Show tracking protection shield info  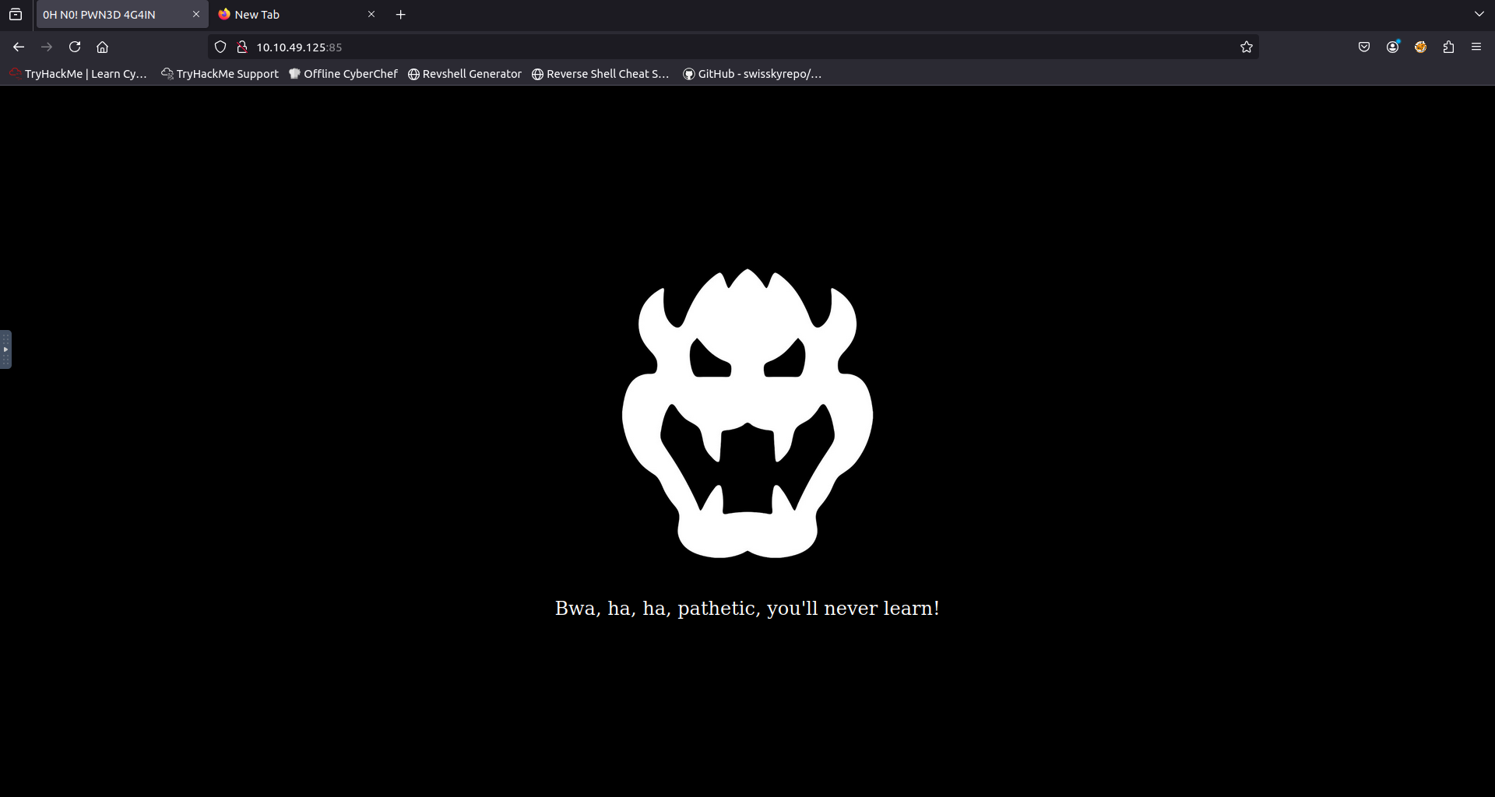click(220, 47)
